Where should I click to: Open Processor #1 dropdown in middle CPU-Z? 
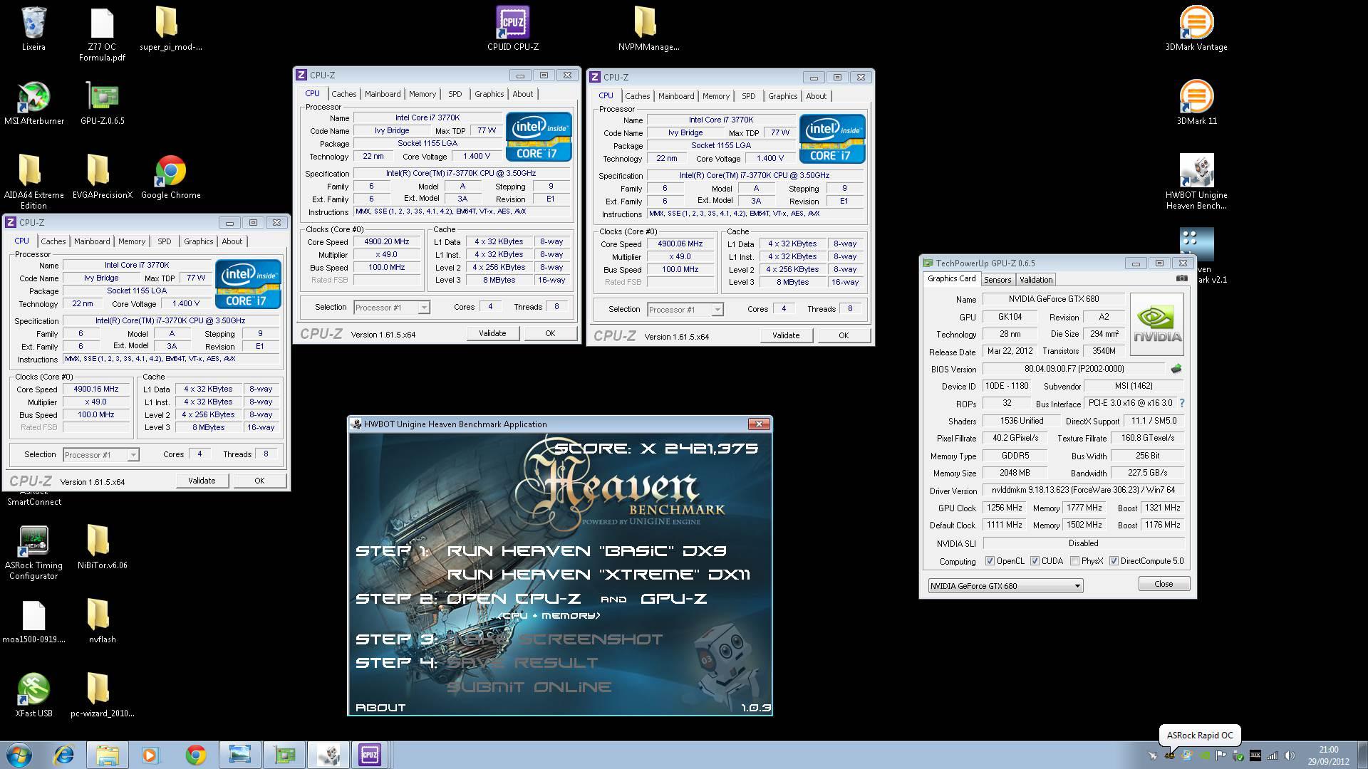pyautogui.click(x=391, y=308)
